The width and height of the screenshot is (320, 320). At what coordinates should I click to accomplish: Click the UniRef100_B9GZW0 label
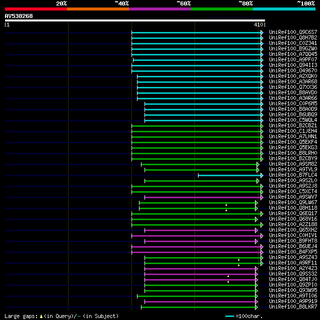(293, 49)
